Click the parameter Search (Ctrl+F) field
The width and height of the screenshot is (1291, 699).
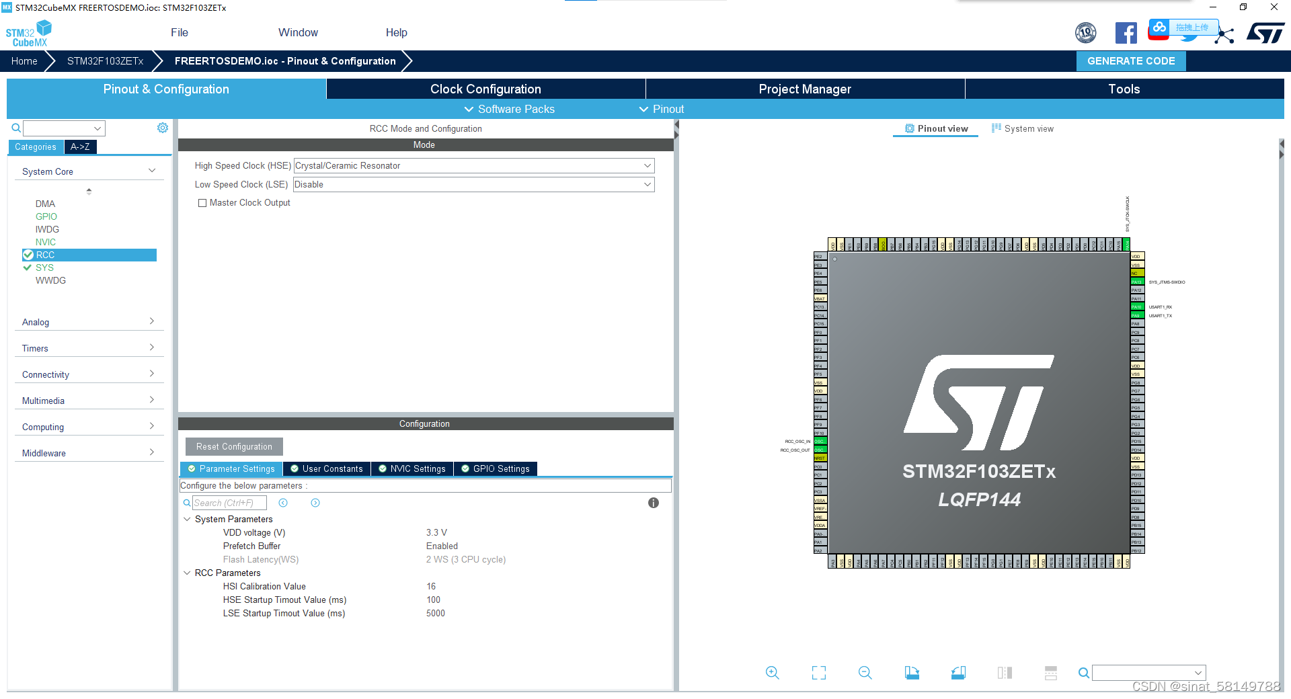pyautogui.click(x=229, y=503)
